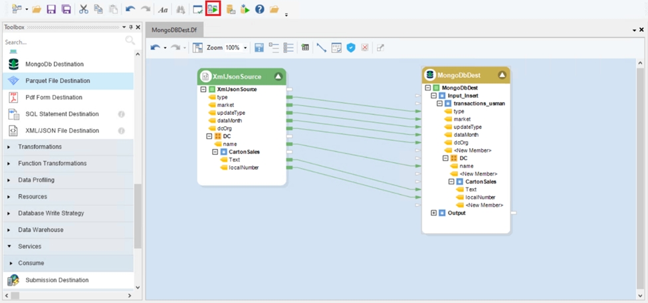Select Parquet File Destination item
648x303 pixels.
coord(68,80)
